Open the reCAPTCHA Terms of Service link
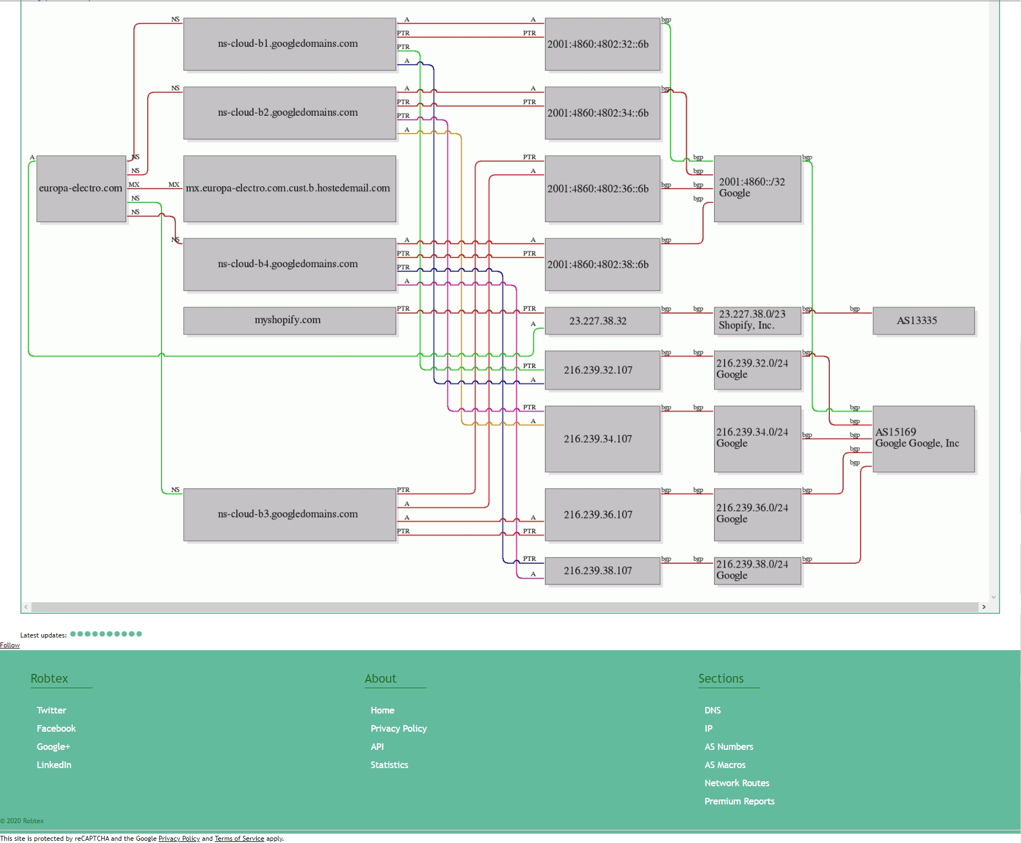This screenshot has width=1021, height=843. click(x=240, y=839)
